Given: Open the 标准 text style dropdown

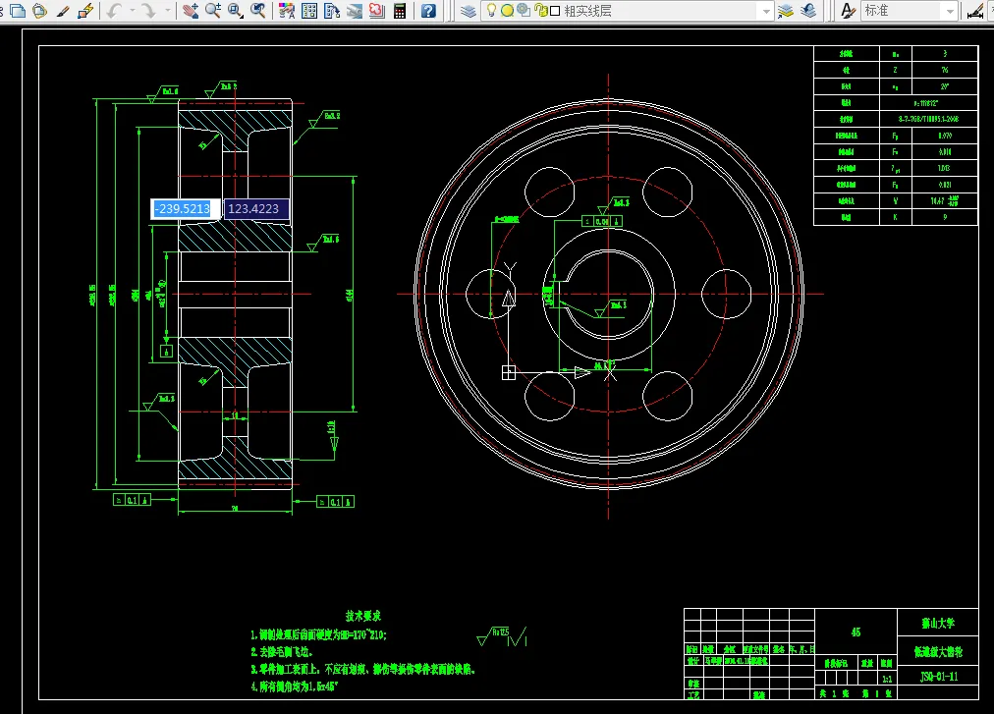Looking at the screenshot, I should point(949,11).
